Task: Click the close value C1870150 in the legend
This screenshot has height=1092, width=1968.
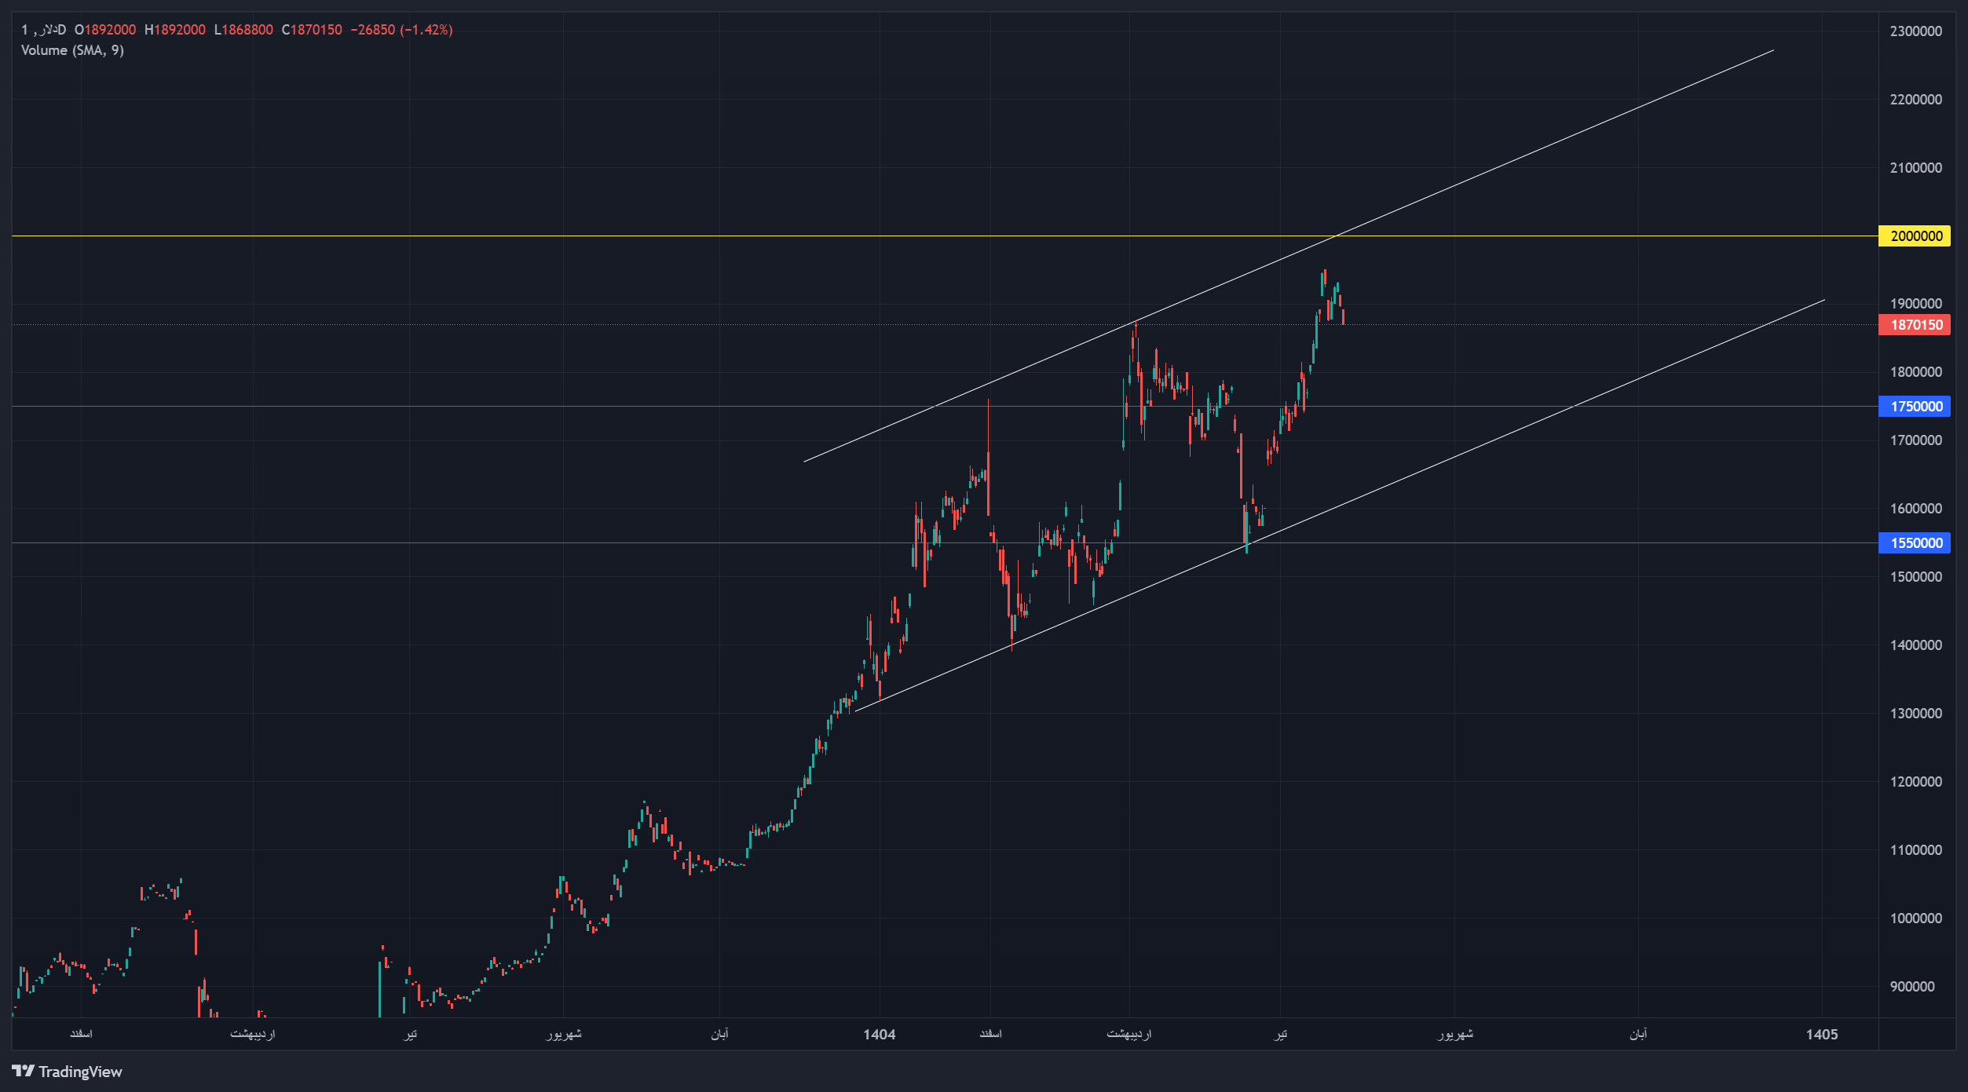Action: click(x=312, y=30)
